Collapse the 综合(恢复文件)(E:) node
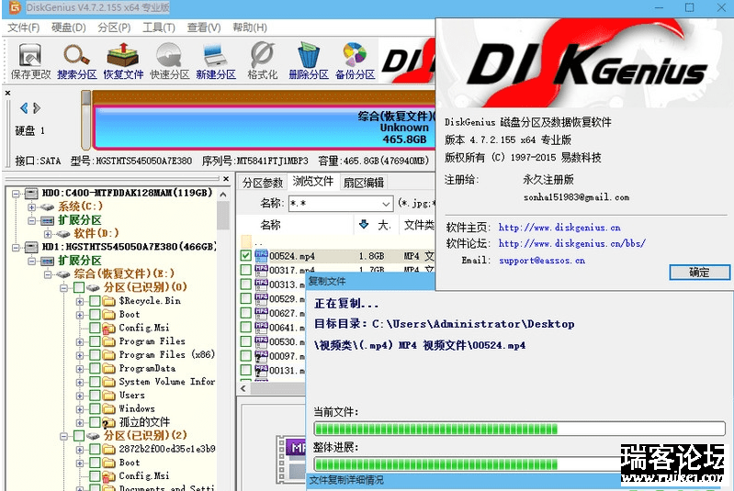Viewport: 734px width, 491px height. pos(47,274)
